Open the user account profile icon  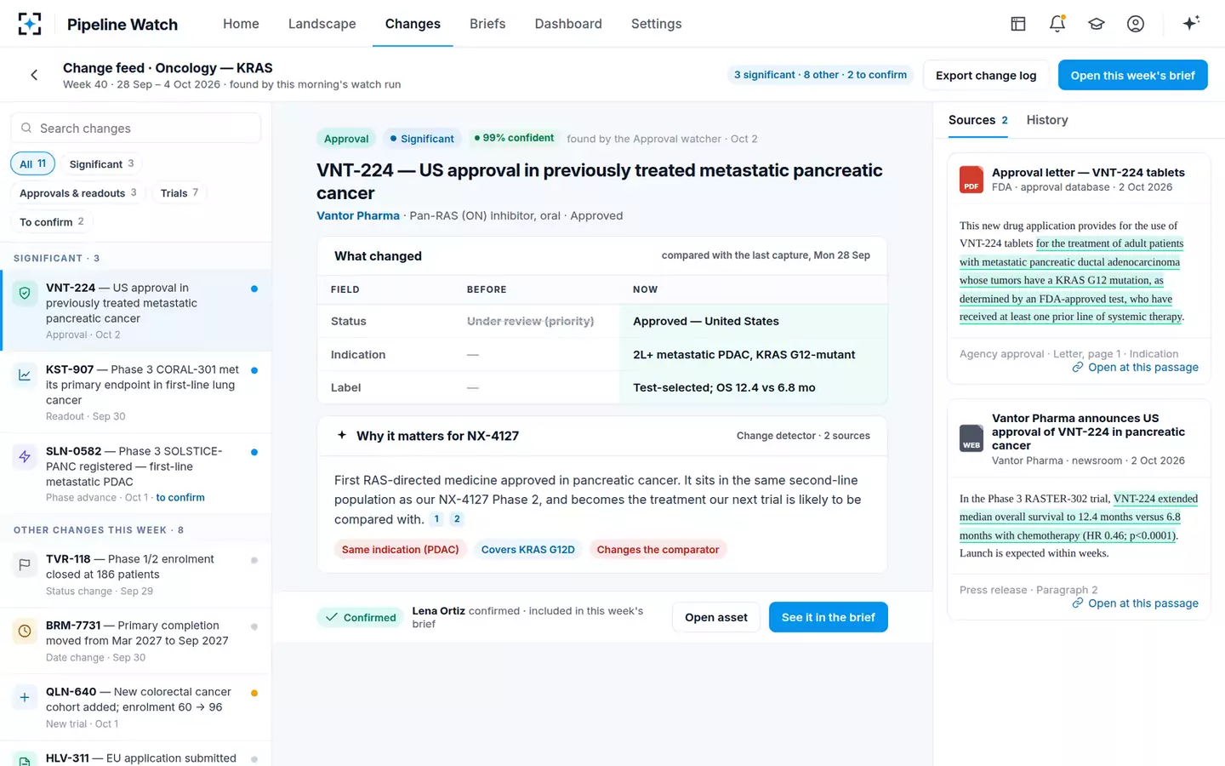(x=1136, y=24)
